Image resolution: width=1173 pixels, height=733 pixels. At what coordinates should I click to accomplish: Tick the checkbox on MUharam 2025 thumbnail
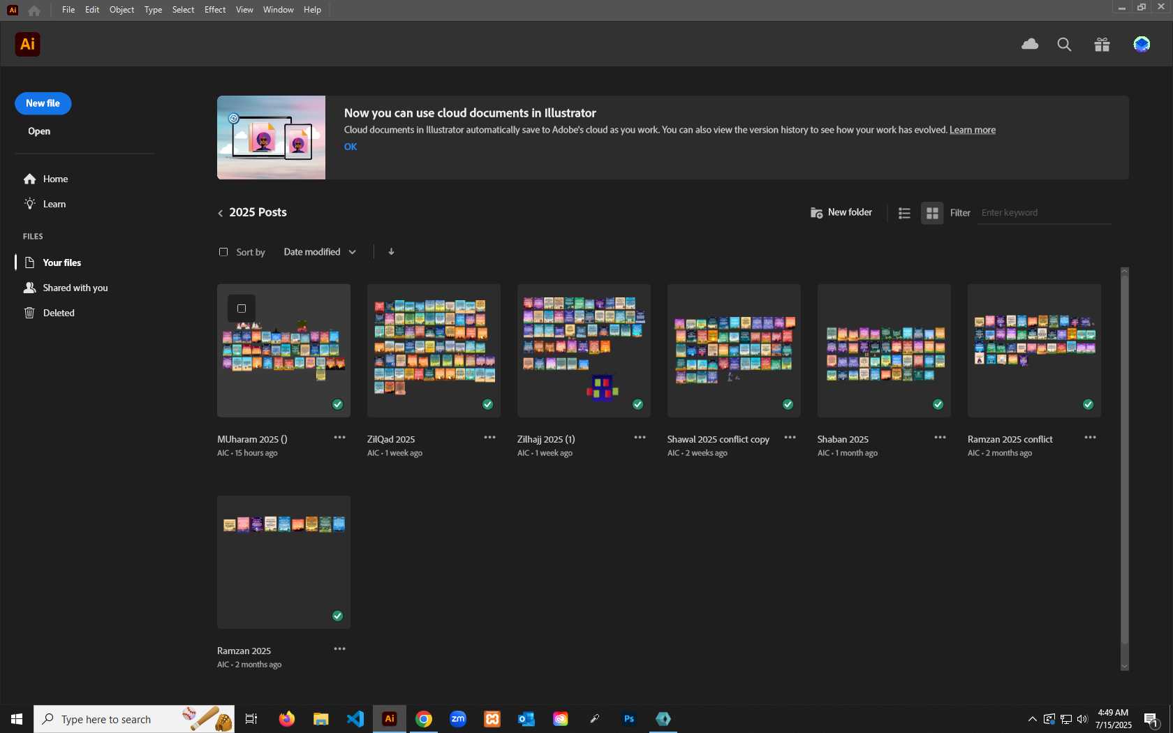tap(242, 309)
